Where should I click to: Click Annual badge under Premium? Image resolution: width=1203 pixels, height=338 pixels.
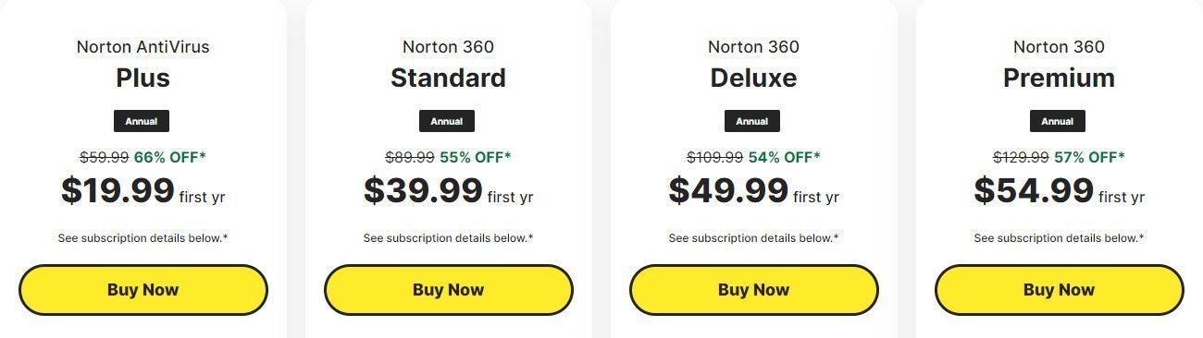(1058, 121)
